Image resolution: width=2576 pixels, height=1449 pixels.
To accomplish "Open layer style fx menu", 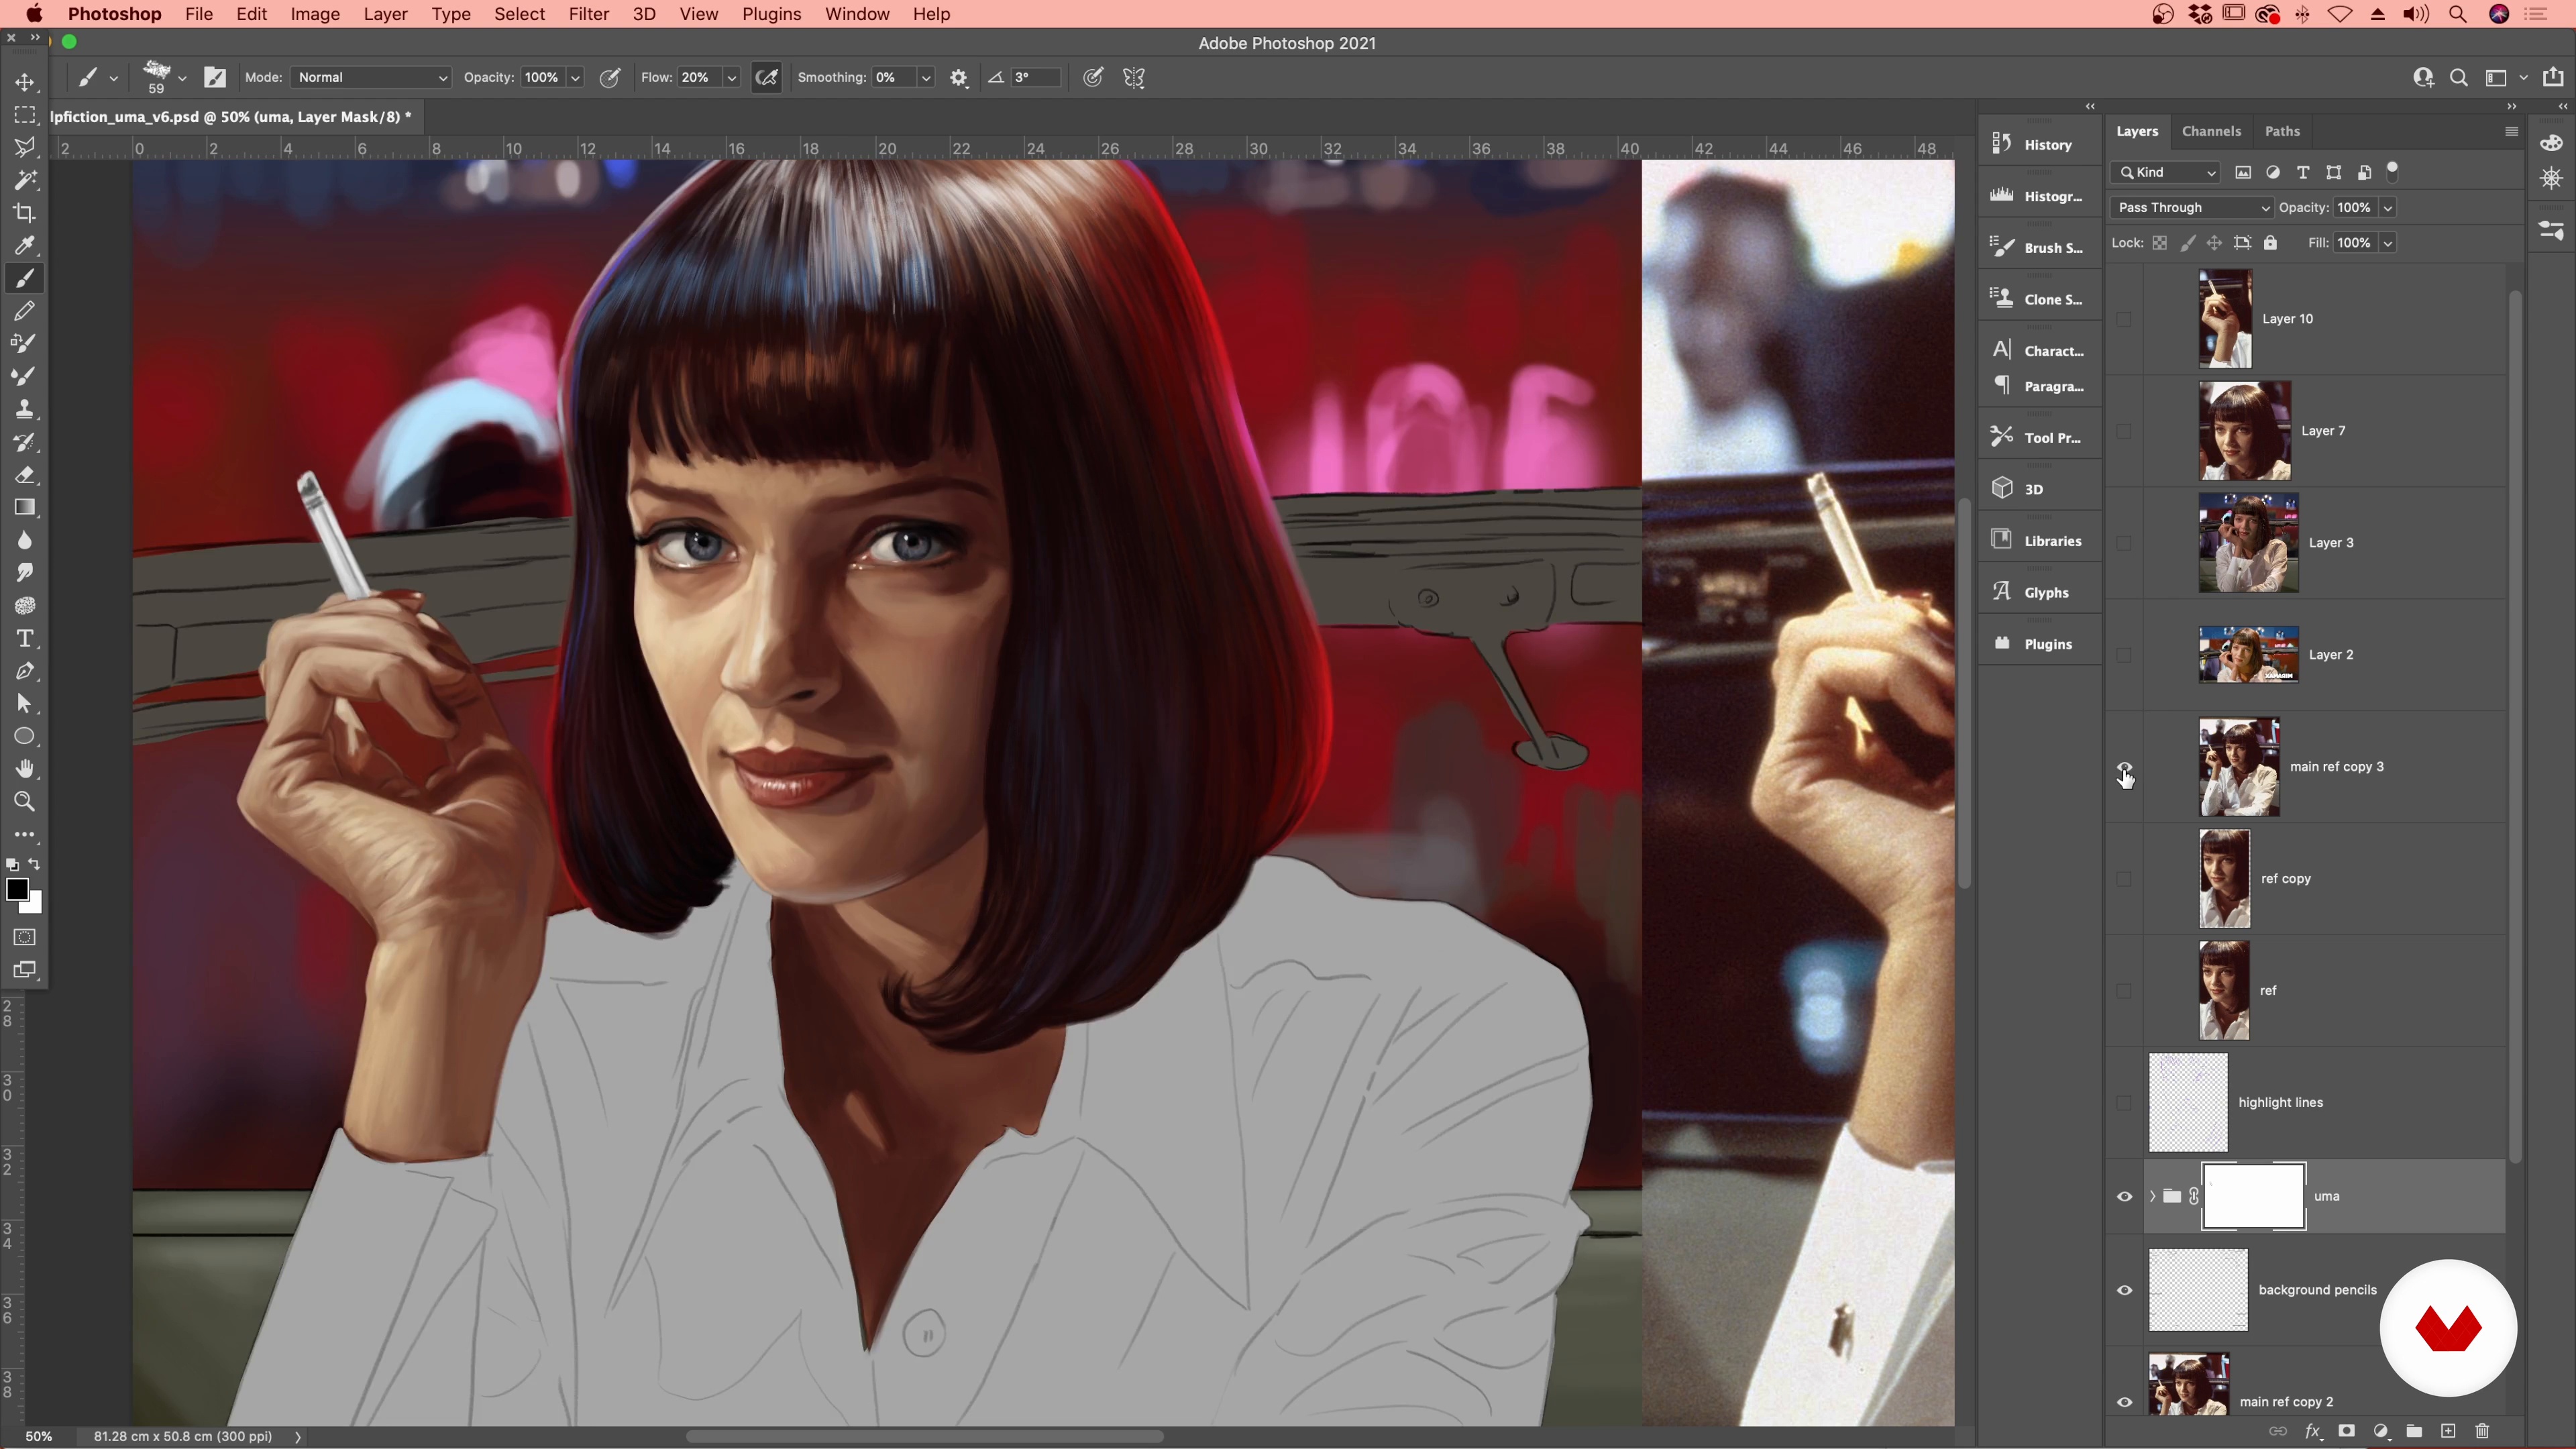I will [2312, 1431].
